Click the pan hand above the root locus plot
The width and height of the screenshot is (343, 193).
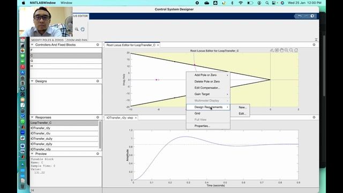[x=281, y=50]
